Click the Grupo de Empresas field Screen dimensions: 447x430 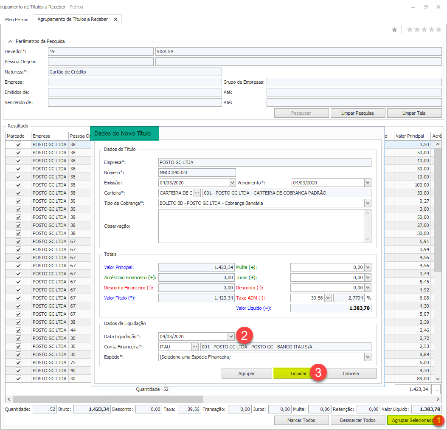[354, 82]
